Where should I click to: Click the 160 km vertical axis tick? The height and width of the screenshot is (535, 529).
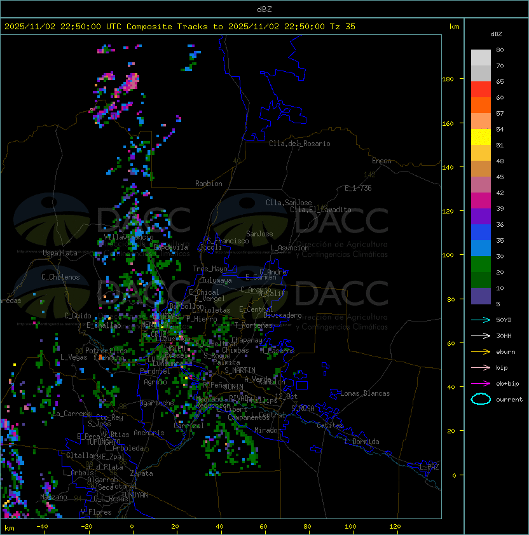coord(448,123)
